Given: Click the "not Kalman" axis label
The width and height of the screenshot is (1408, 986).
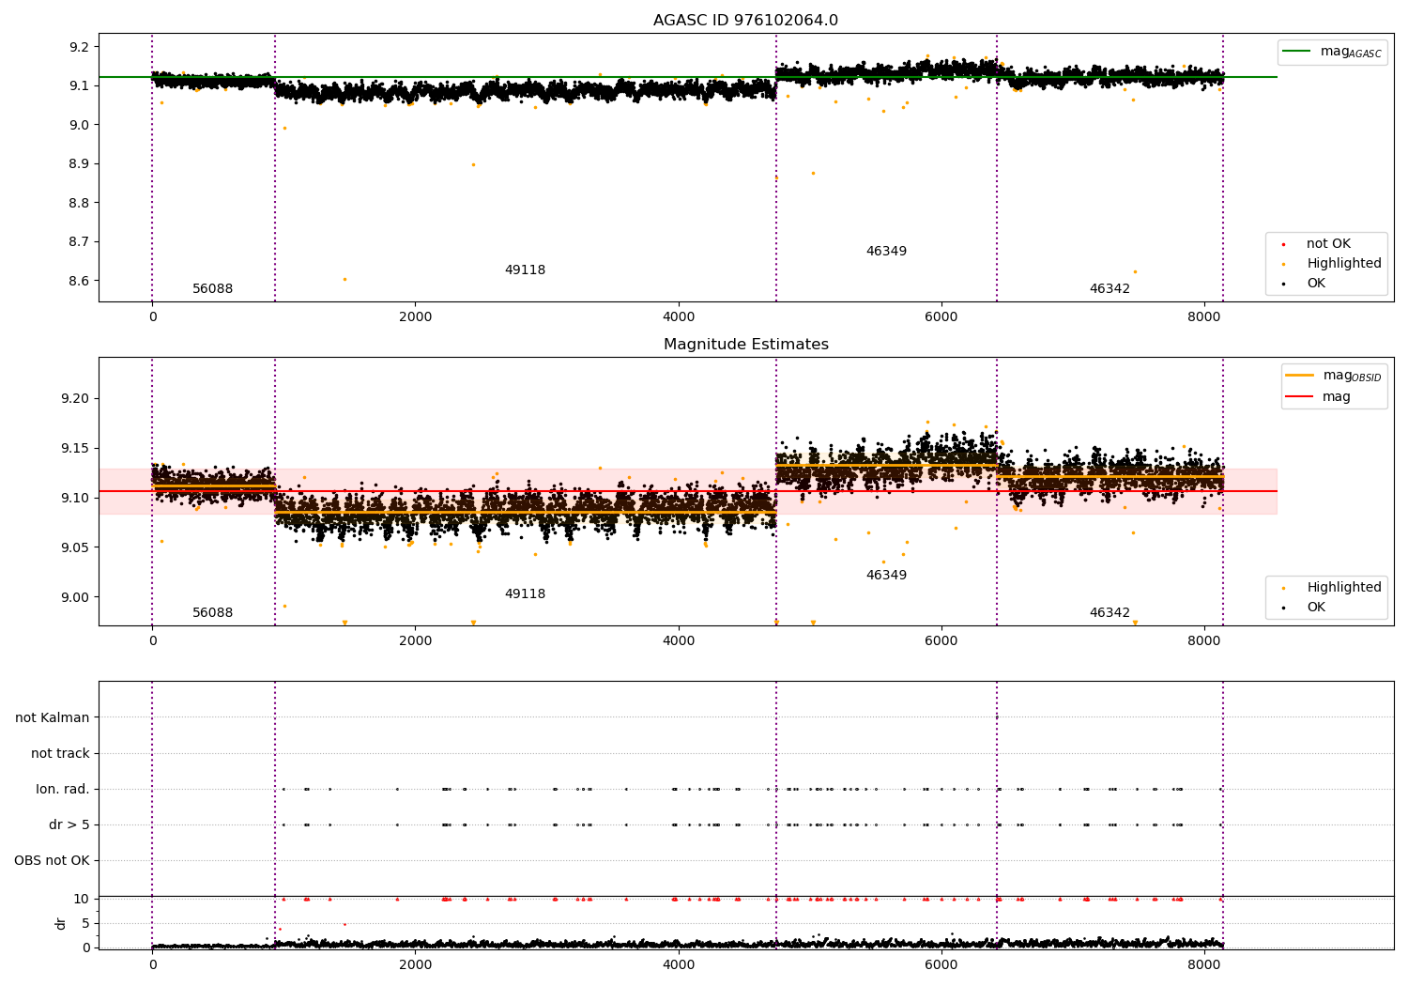Looking at the screenshot, I should click(x=53, y=718).
